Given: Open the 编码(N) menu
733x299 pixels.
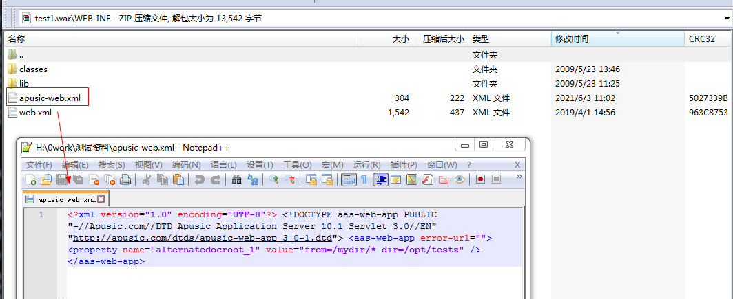Looking at the screenshot, I should tap(186, 165).
